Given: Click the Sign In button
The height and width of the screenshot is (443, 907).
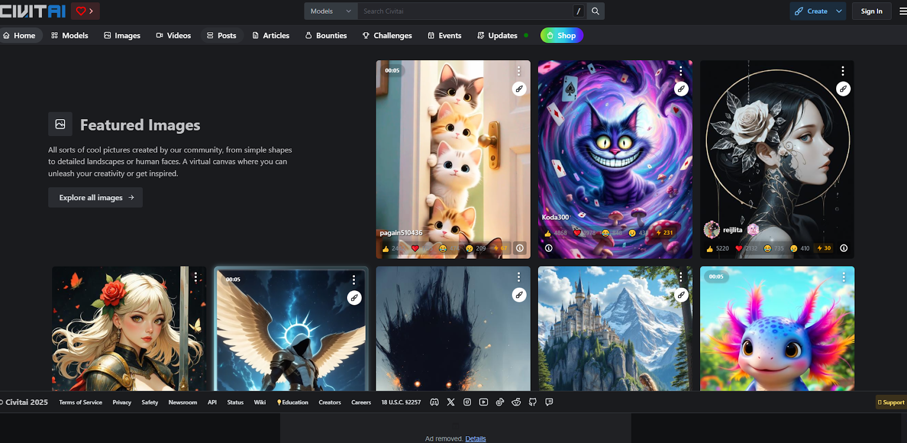Looking at the screenshot, I should (871, 11).
